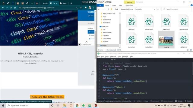The image size is (193, 108).
Task: Open Atom's Selection menu
Action: [x=113, y=57]
